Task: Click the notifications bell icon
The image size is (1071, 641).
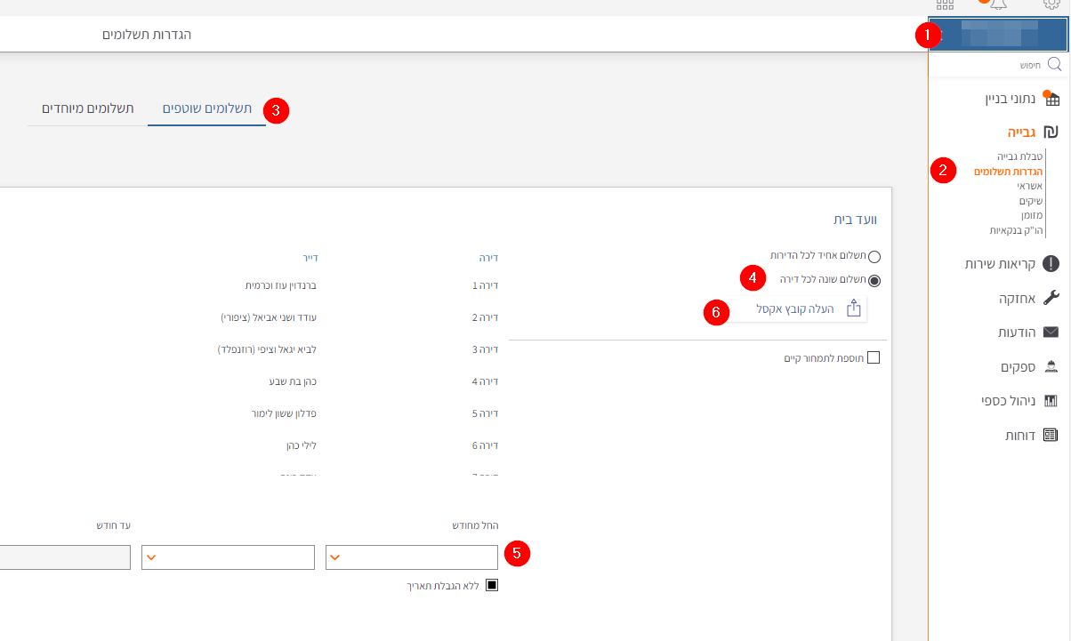Action: tap(998, 4)
